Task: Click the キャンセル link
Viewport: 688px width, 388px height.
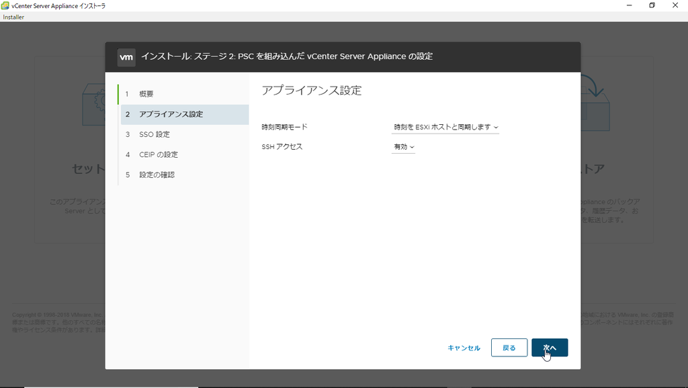Action: 464,348
